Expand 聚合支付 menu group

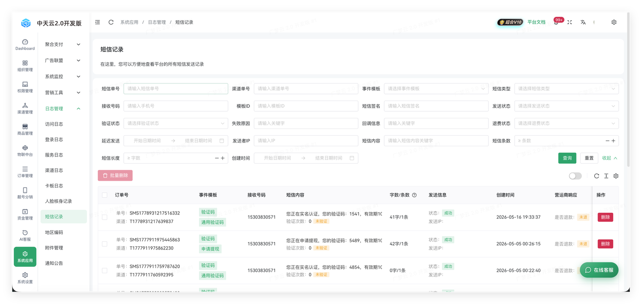click(63, 44)
